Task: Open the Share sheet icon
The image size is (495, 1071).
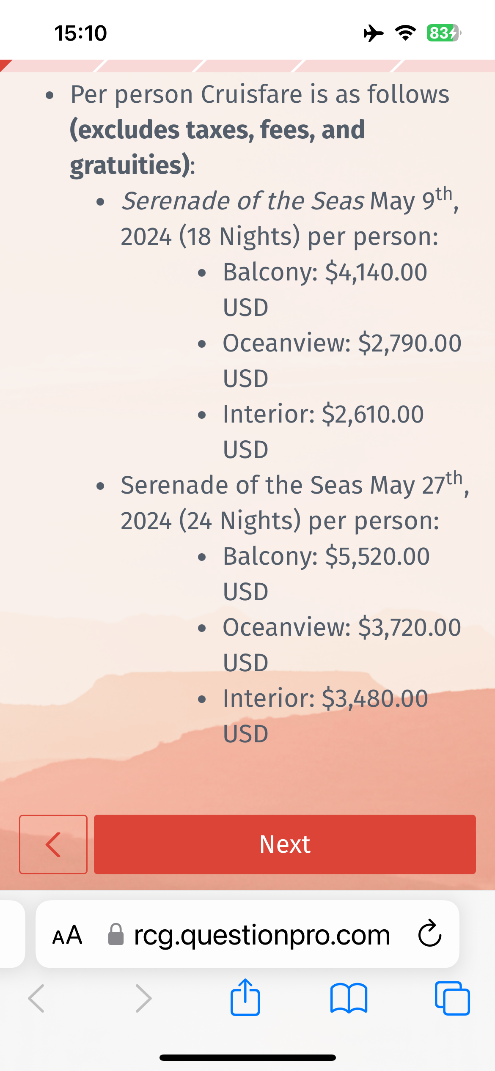Action: point(245,997)
